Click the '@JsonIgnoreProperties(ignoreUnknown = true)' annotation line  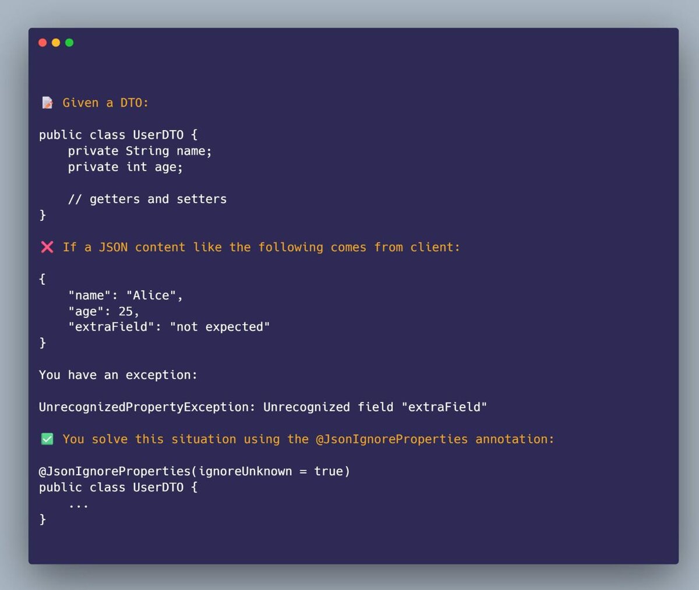click(x=195, y=471)
